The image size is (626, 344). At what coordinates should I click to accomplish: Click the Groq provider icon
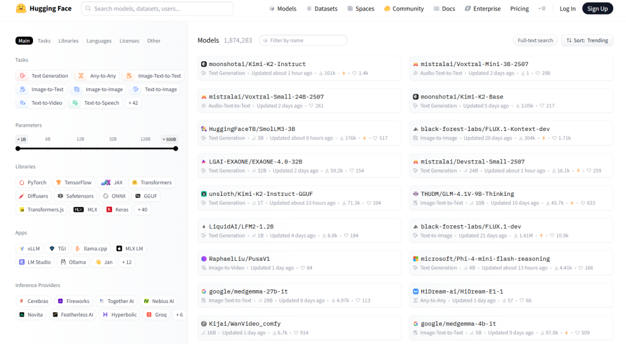[149, 315]
